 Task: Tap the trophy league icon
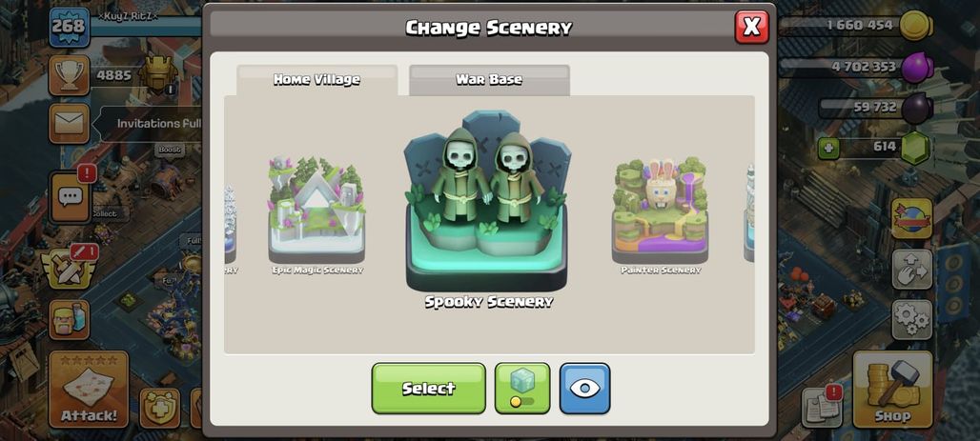[69, 75]
